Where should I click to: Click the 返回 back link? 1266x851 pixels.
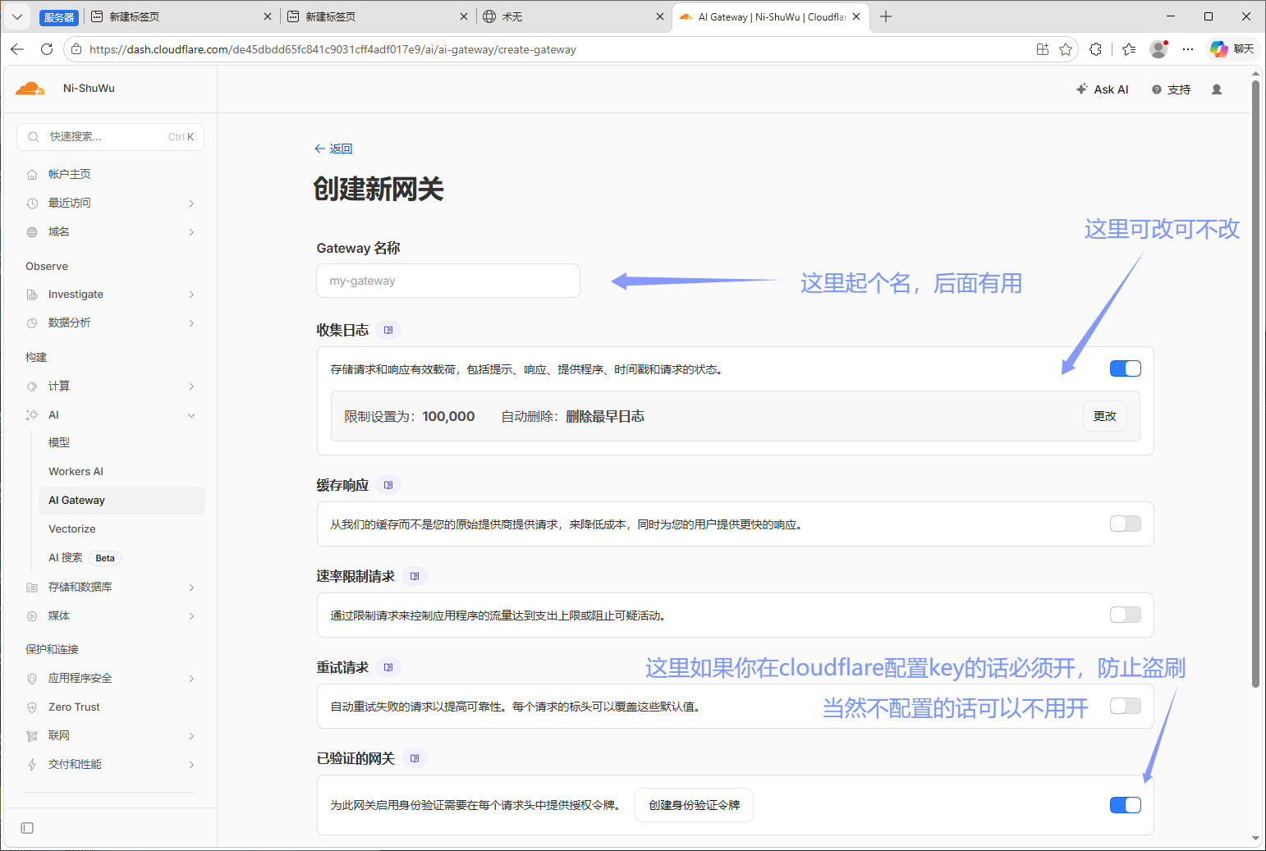[333, 149]
